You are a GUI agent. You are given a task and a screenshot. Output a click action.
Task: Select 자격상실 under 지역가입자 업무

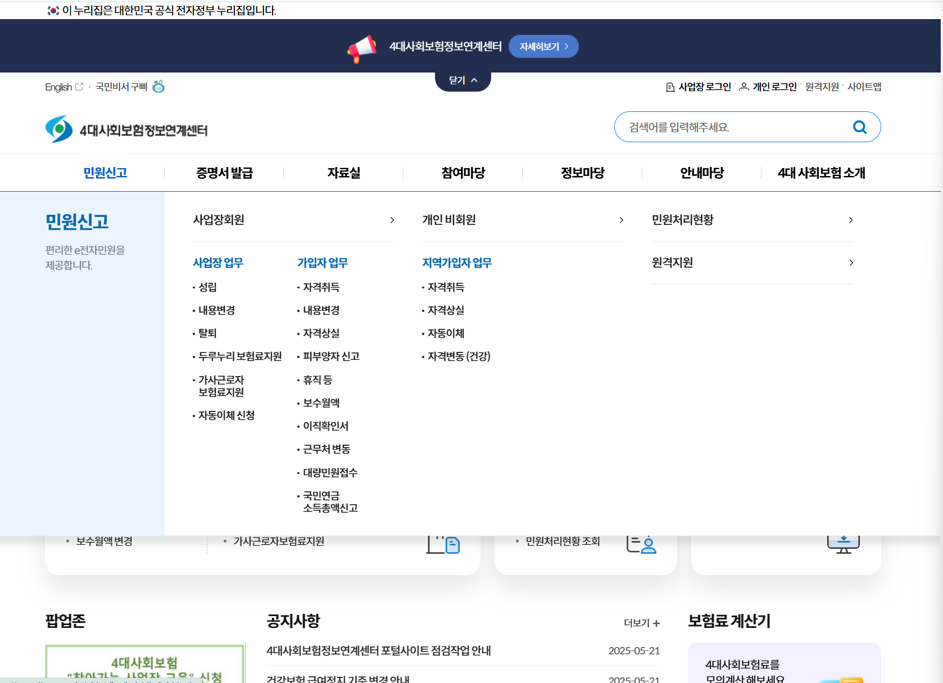point(446,310)
